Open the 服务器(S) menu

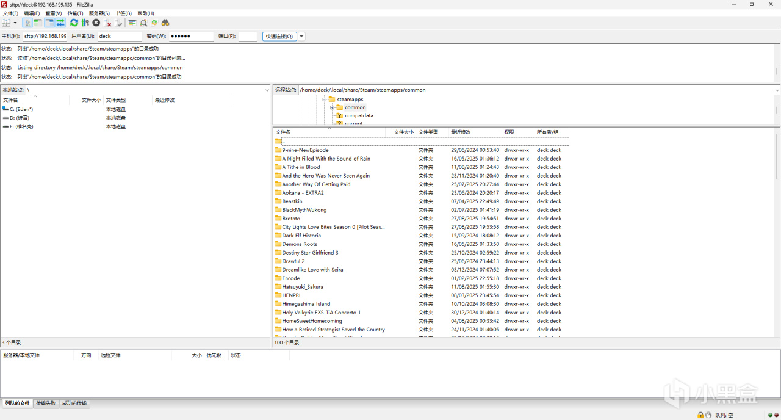[x=99, y=13]
